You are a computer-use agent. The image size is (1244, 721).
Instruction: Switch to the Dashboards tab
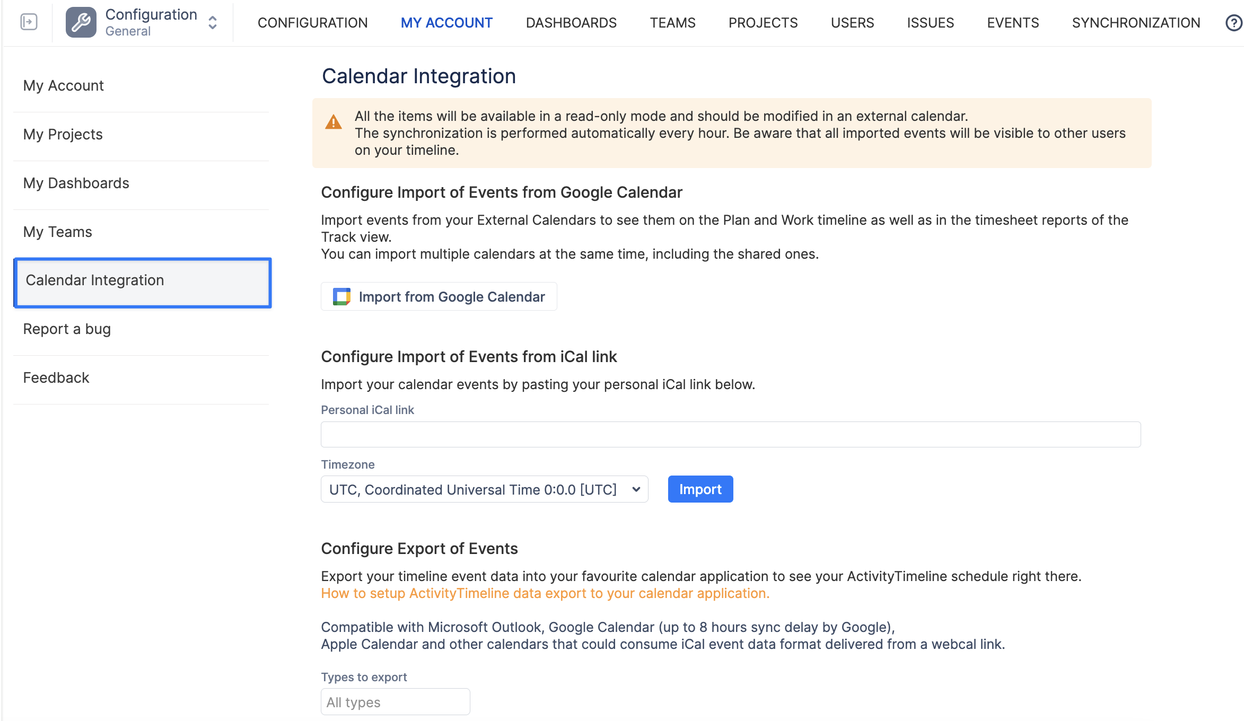571,23
